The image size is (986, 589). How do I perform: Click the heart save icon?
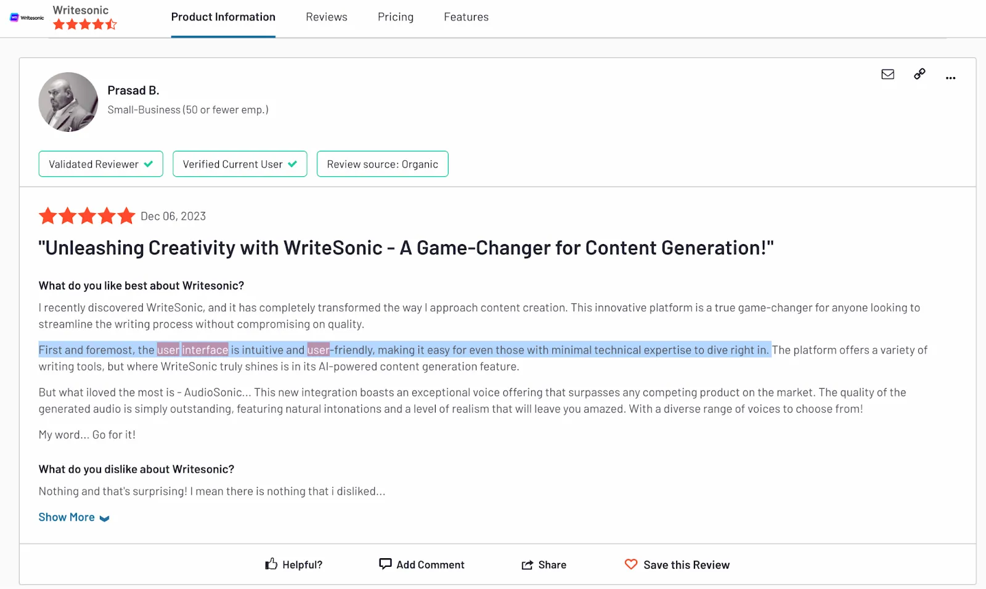pyautogui.click(x=631, y=564)
